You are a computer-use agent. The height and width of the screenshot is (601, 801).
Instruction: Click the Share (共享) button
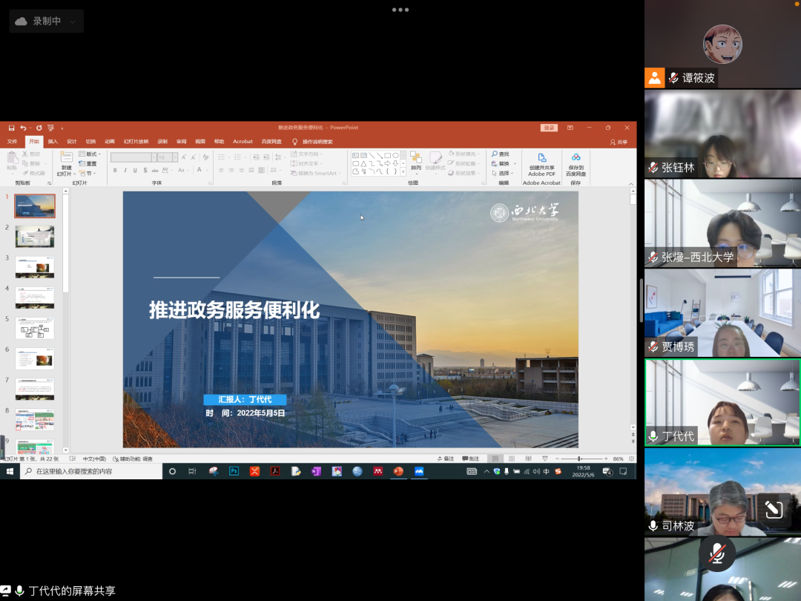(619, 142)
